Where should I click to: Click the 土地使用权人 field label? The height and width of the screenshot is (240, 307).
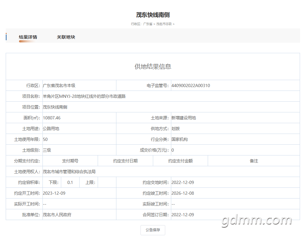pos(27,172)
